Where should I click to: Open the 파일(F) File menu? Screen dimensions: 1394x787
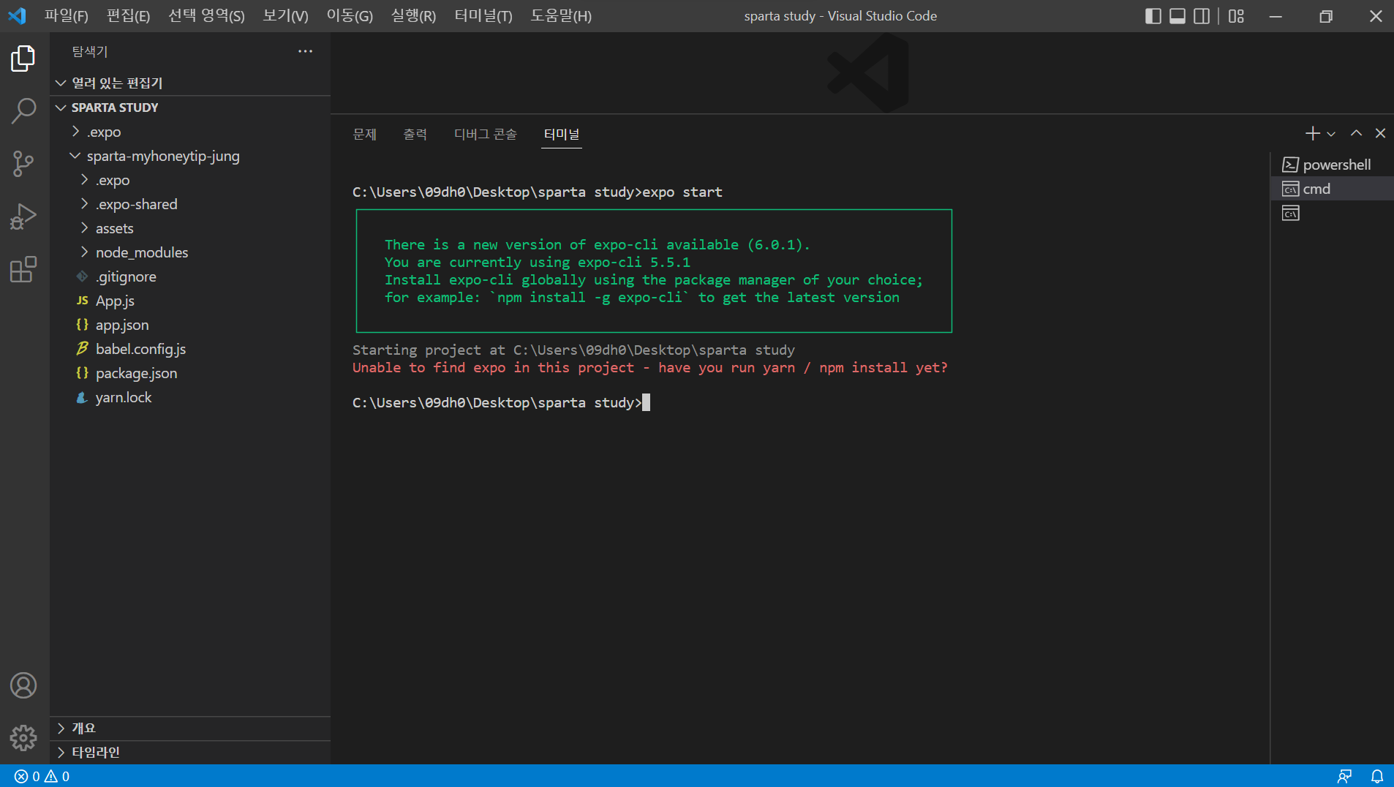(x=66, y=15)
